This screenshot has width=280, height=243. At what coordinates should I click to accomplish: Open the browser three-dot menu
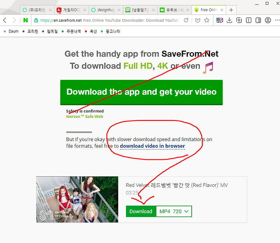click(277, 20)
